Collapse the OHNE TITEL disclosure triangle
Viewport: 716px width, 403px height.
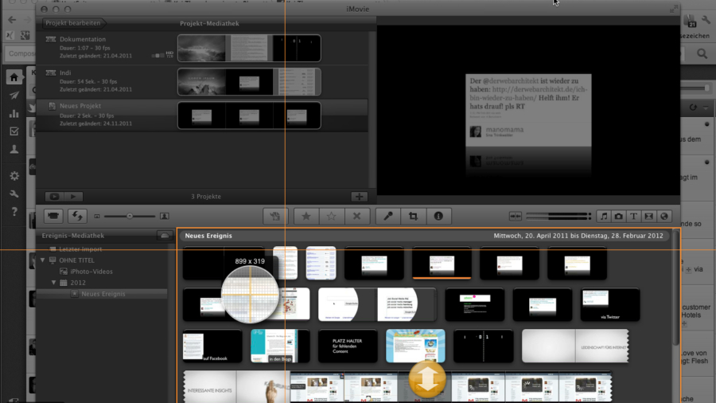pyautogui.click(x=43, y=260)
